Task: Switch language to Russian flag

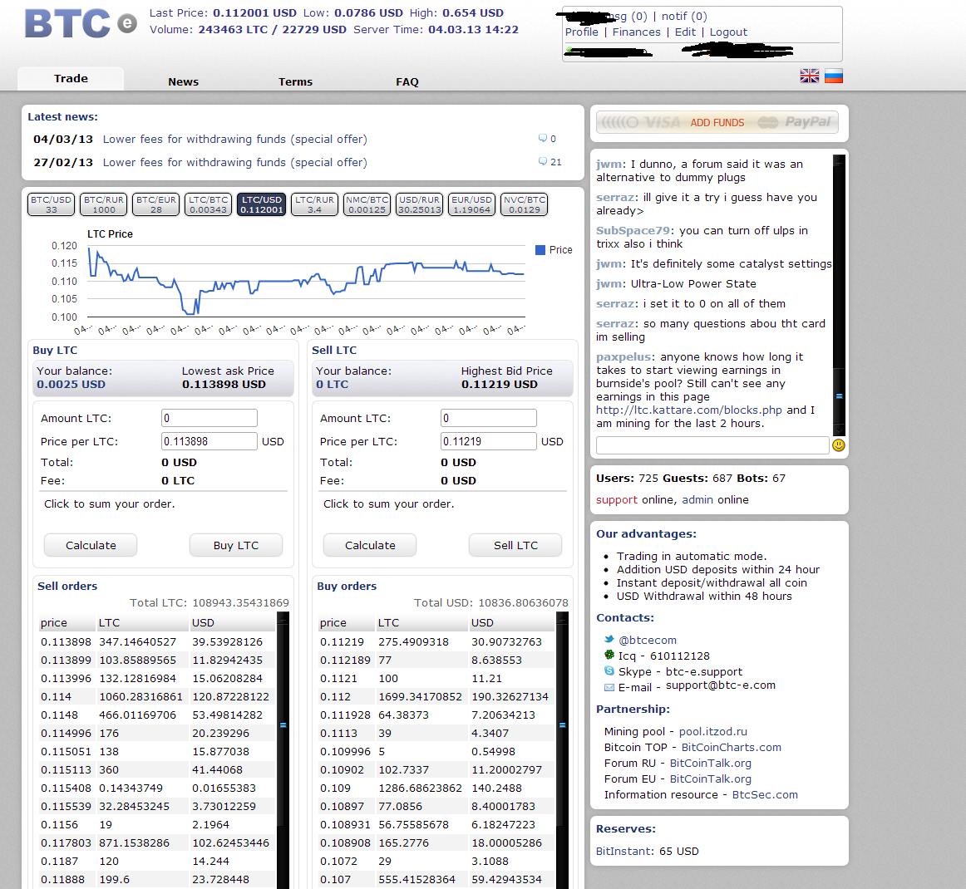Action: tap(834, 76)
